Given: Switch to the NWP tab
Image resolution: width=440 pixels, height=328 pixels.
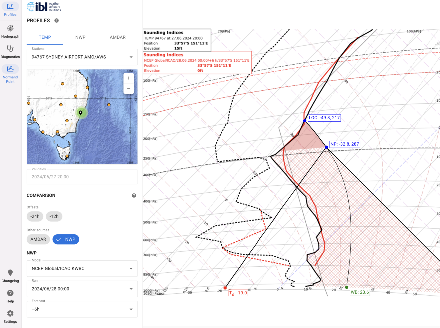Looking at the screenshot, I should coord(80,37).
